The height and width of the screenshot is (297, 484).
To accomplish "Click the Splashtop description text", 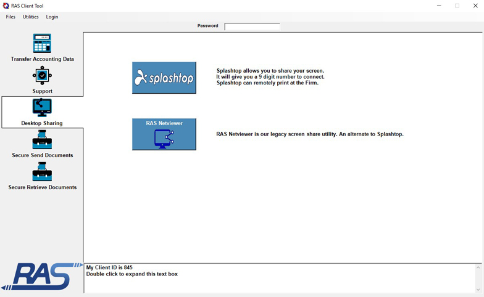I will (x=270, y=76).
